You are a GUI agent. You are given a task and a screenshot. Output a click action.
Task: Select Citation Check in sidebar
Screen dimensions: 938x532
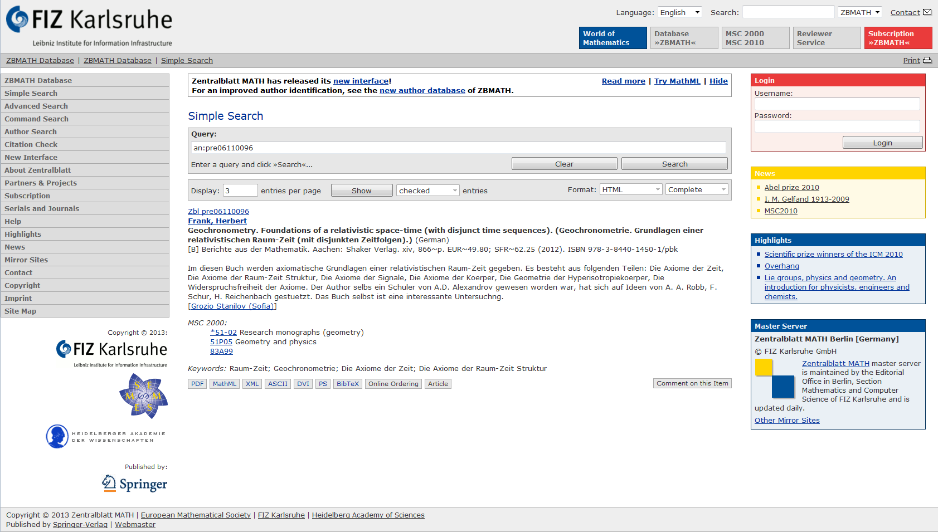85,144
